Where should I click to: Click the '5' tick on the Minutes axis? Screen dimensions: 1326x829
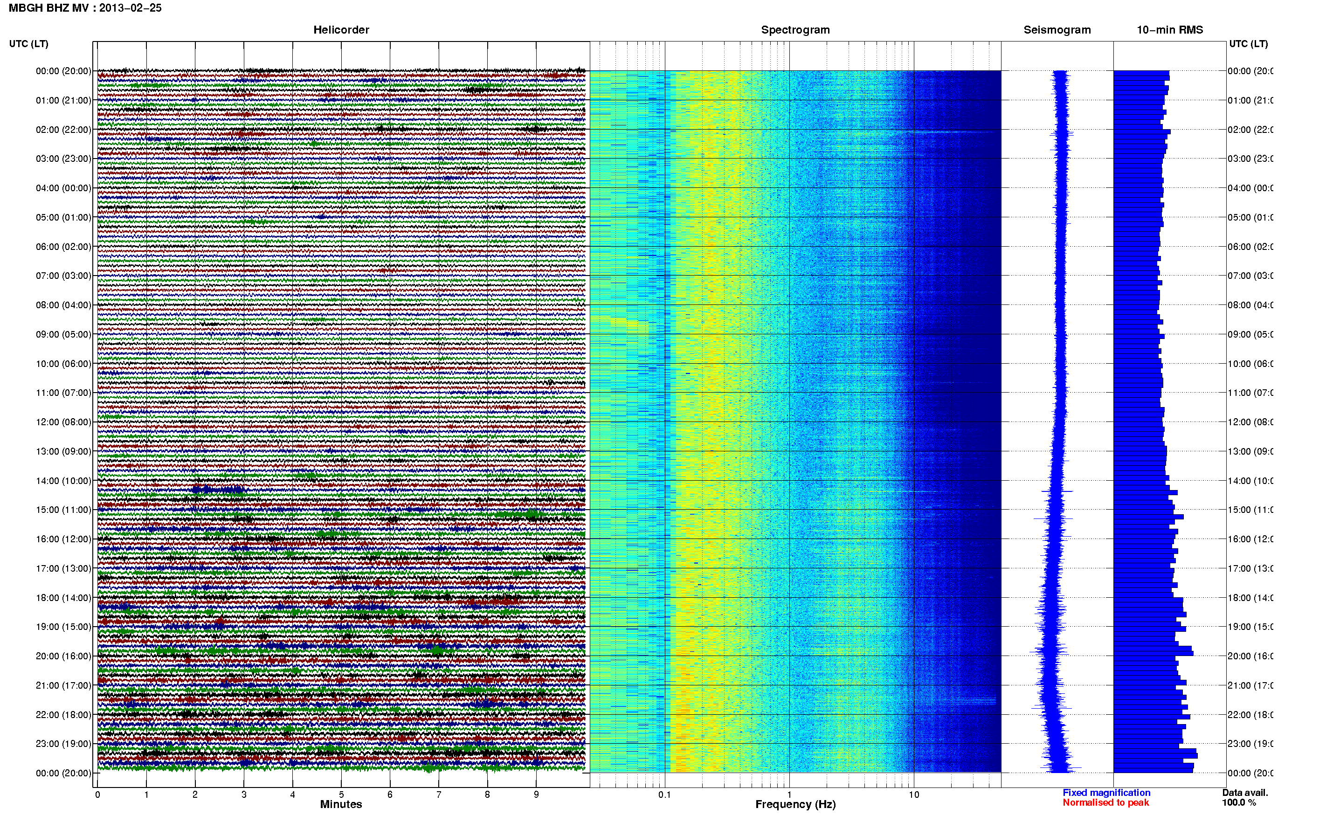point(341,794)
